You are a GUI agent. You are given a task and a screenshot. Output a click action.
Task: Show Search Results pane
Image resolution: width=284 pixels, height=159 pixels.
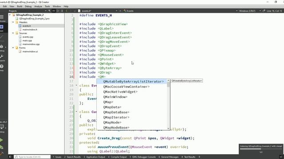(x=72, y=157)
